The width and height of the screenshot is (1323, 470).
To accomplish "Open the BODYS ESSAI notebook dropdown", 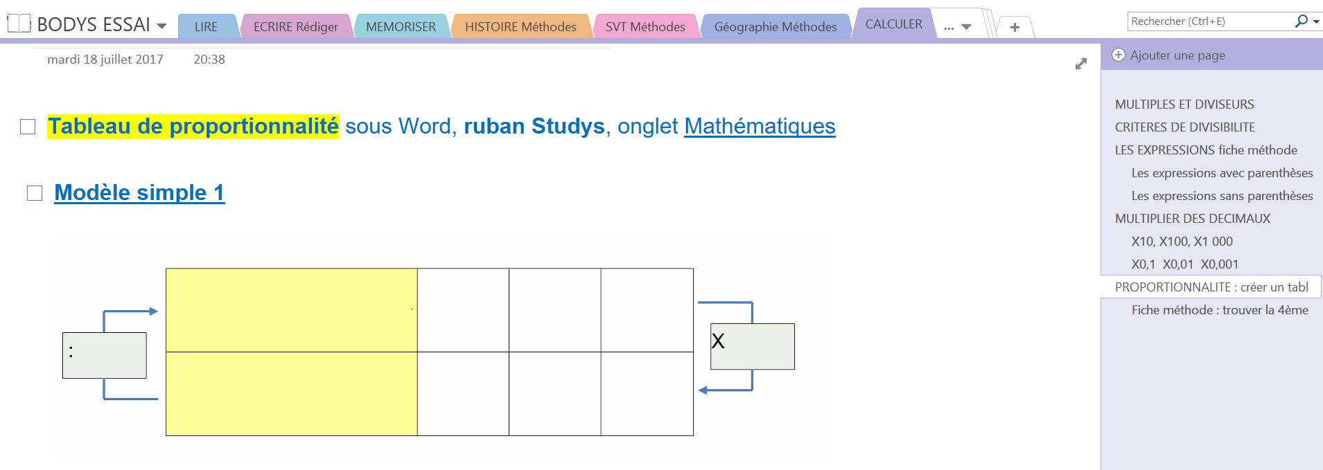I will coord(162,26).
